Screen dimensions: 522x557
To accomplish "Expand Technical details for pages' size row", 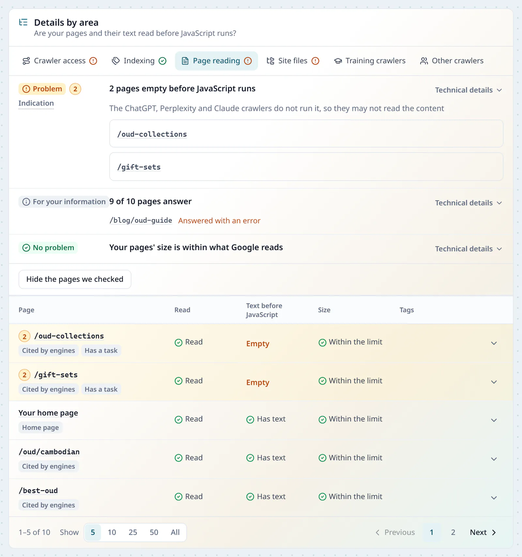I will click(468, 249).
